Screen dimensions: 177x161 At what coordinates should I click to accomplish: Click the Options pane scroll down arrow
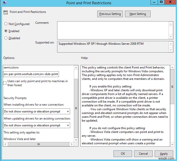coord(76,140)
